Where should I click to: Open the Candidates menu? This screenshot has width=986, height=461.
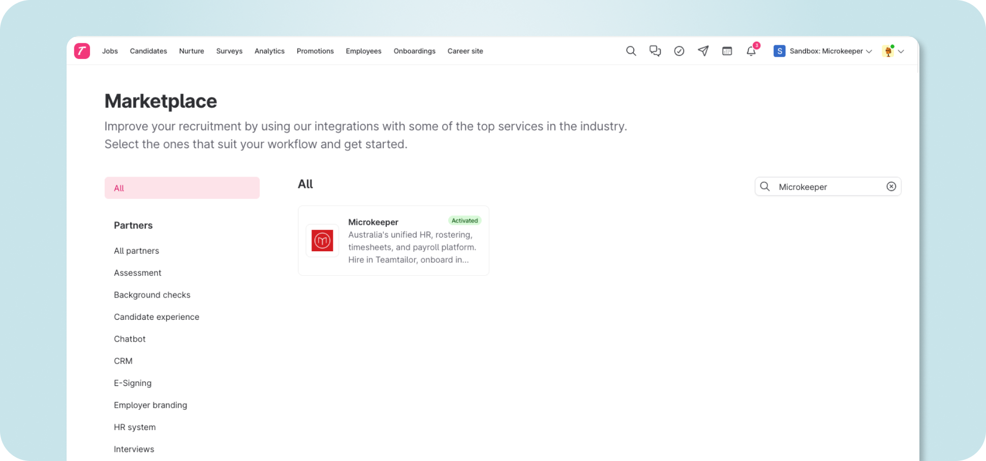(x=148, y=51)
